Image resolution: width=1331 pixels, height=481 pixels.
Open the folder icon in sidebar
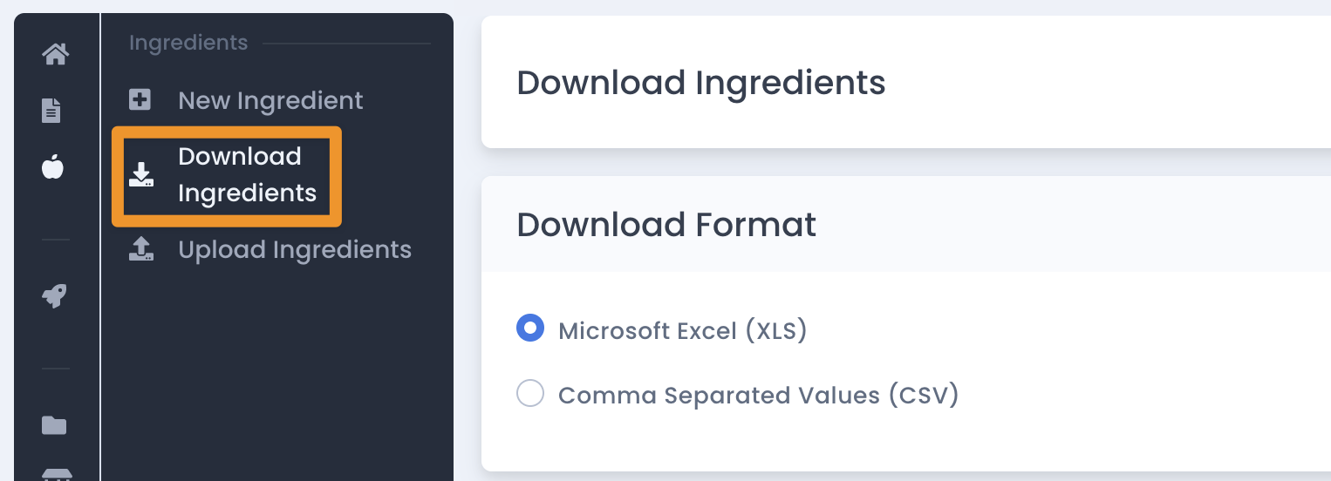click(x=54, y=425)
